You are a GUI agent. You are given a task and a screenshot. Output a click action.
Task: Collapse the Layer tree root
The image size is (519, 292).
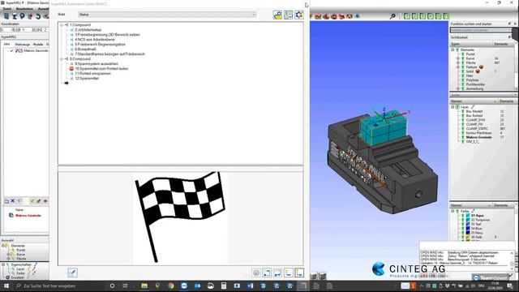453,107
